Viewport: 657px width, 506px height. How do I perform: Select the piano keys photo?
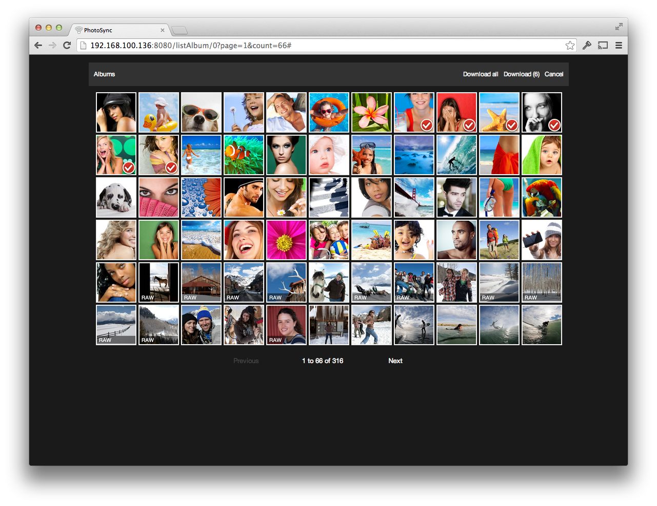[x=329, y=197]
